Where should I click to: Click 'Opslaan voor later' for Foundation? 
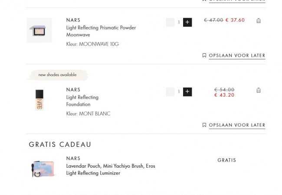click(x=237, y=125)
